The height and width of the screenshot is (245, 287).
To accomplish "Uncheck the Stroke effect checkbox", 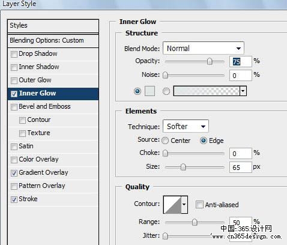I will (14, 199).
